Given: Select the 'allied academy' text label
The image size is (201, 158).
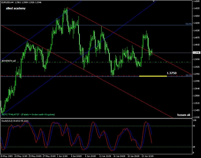Looking at the screenshot, I should click(16, 8).
